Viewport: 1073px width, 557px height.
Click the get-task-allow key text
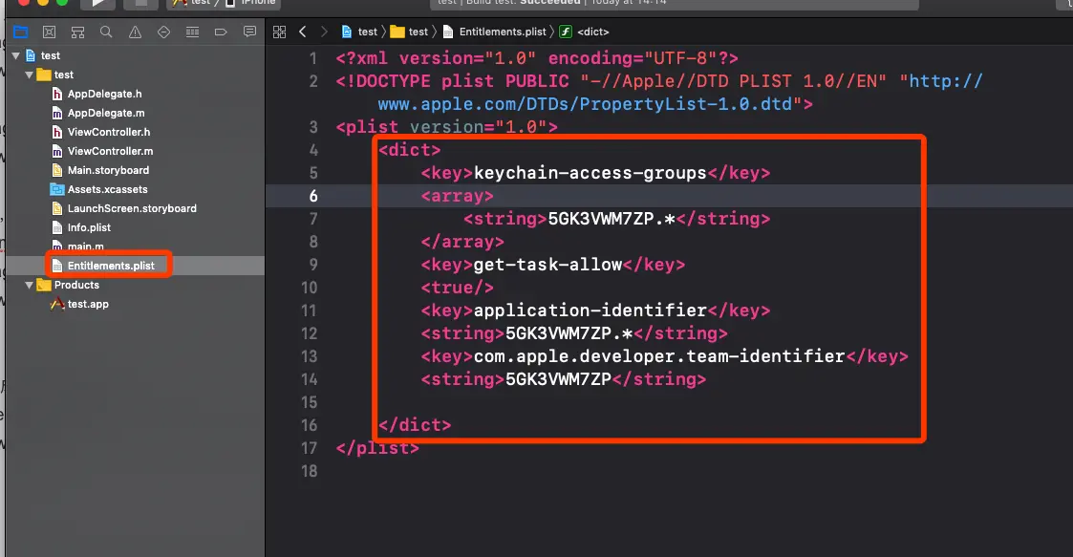(x=548, y=265)
